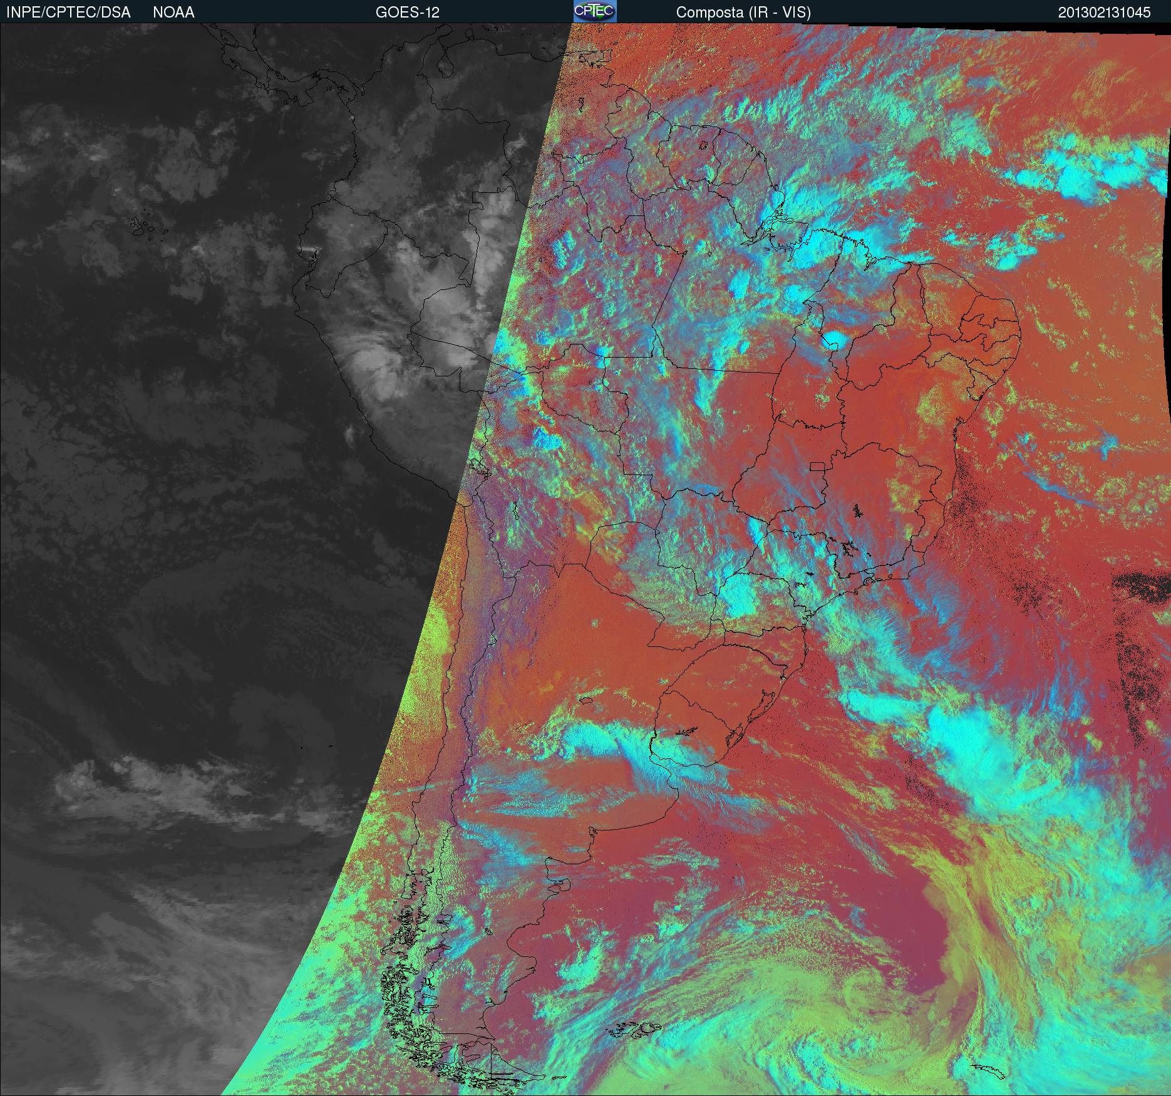Click the GOES-12 satellite label

pyautogui.click(x=407, y=12)
